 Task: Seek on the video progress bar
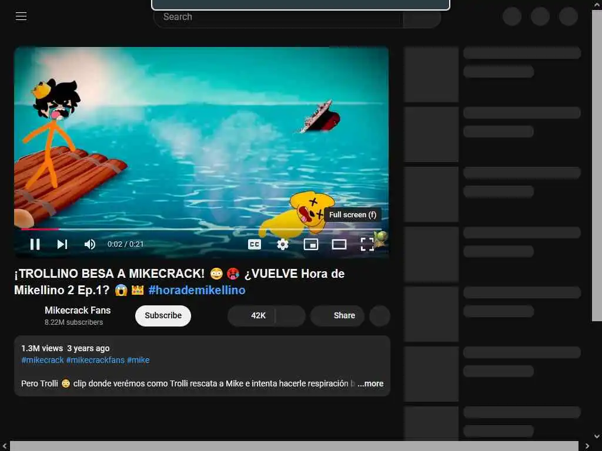pyautogui.click(x=201, y=229)
